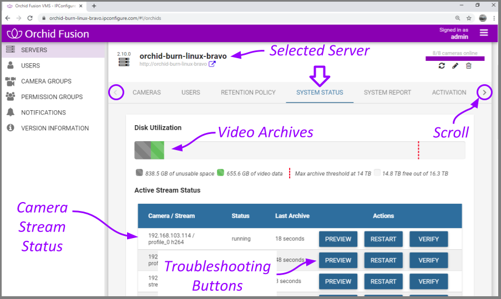This screenshot has width=501, height=299.
Task: Click PREVIEW in the third stream row
Action: click(338, 281)
